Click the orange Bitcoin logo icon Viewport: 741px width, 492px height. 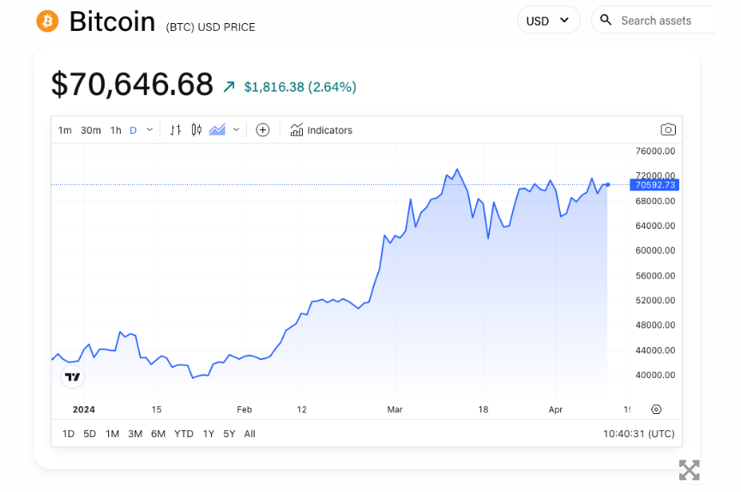(47, 21)
